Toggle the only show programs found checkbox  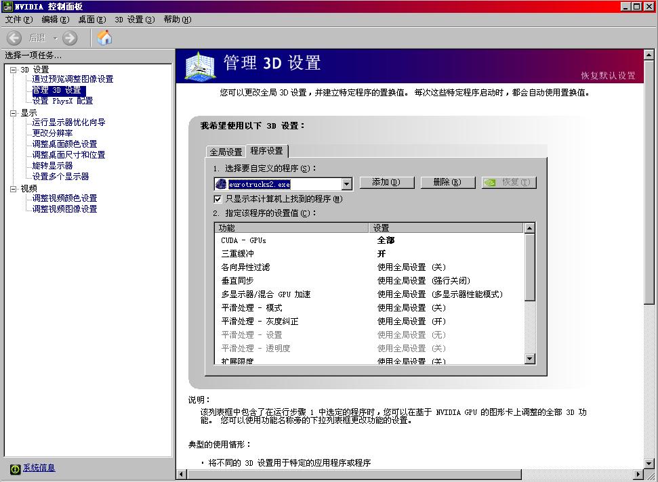coord(218,199)
